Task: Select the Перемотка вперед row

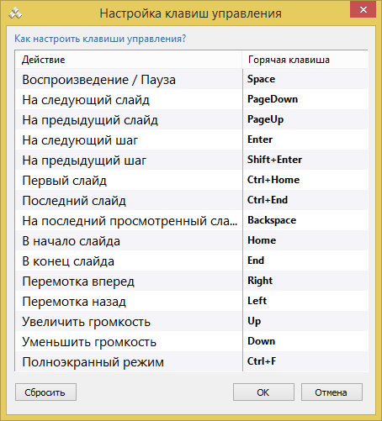Action: click(192, 281)
